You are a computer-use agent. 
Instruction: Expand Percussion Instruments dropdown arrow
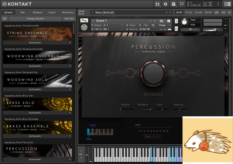point(70,159)
